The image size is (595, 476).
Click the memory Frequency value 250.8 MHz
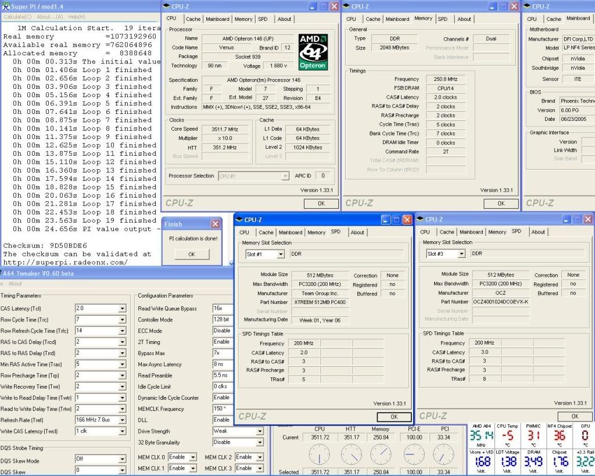click(x=446, y=79)
